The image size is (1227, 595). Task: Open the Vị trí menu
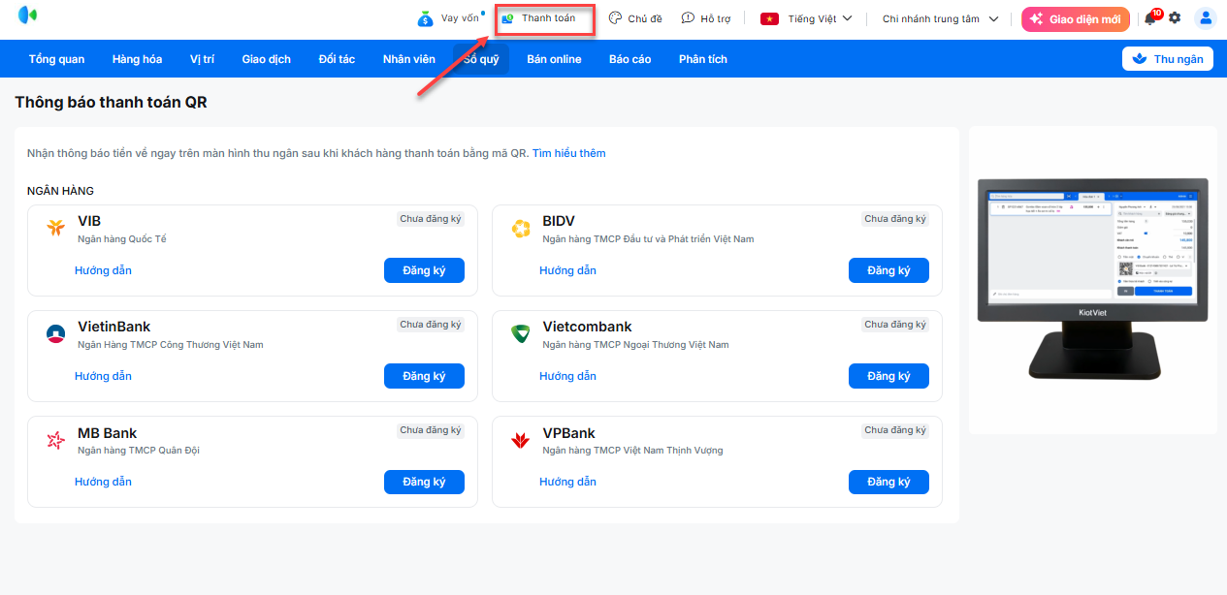[x=202, y=59]
